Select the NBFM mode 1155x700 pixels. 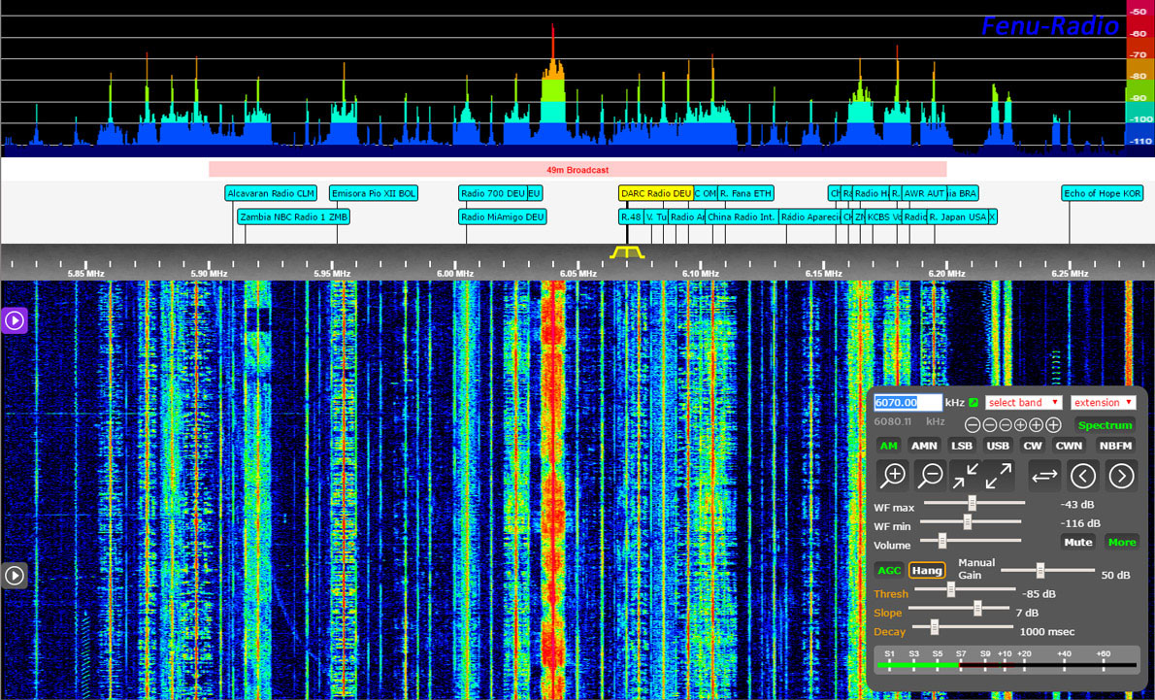tap(1115, 446)
